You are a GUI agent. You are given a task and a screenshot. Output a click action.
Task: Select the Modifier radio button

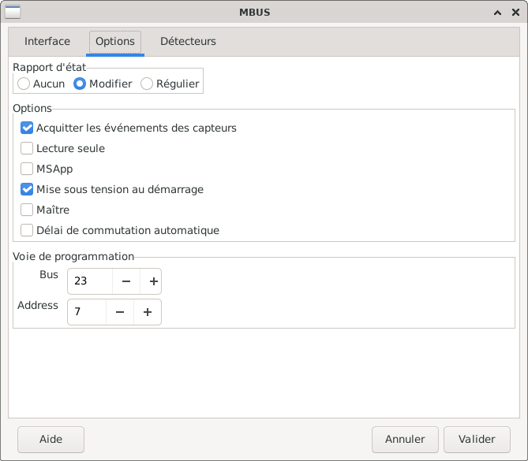click(80, 84)
